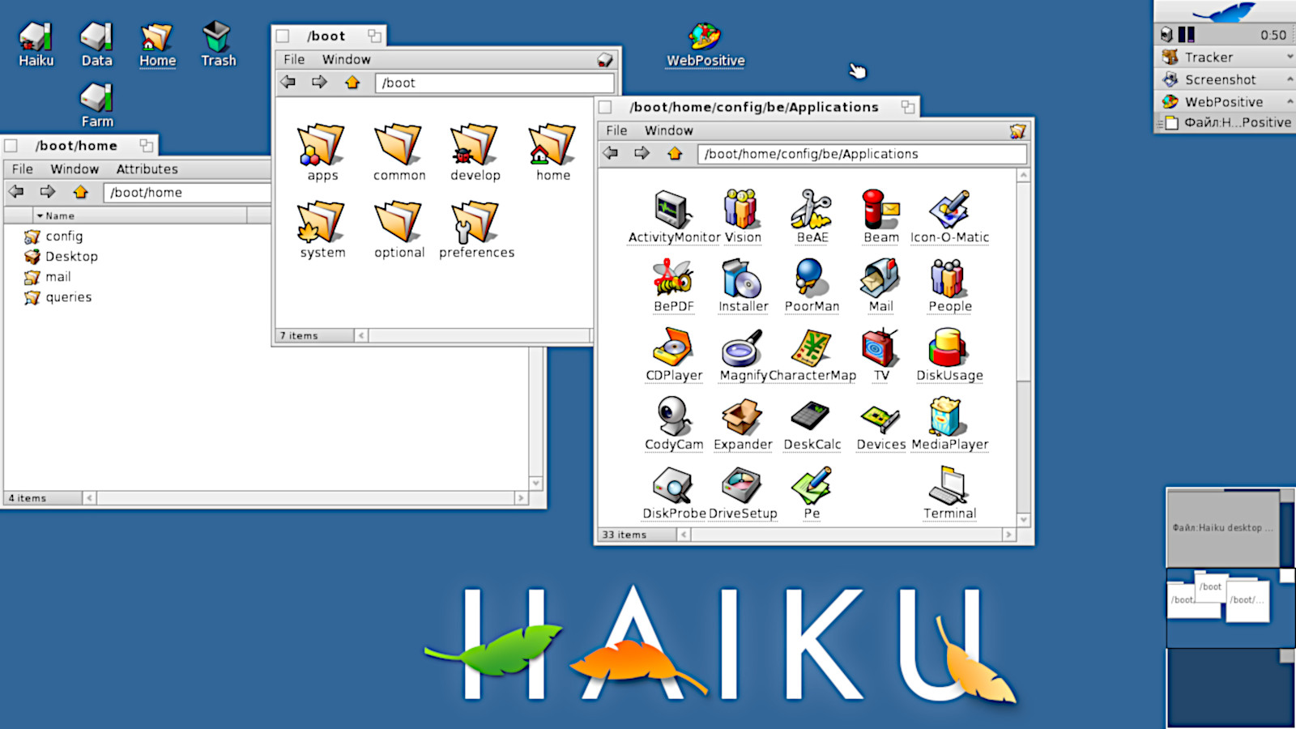Select the Magnify tool icon
The image size is (1296, 729).
point(742,347)
